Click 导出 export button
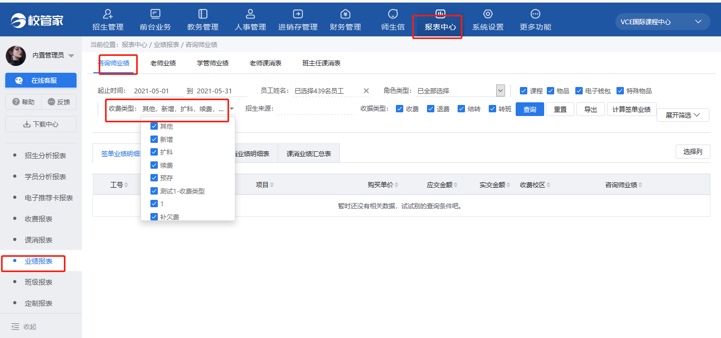Screen dimensions: 721x338 [x=591, y=109]
